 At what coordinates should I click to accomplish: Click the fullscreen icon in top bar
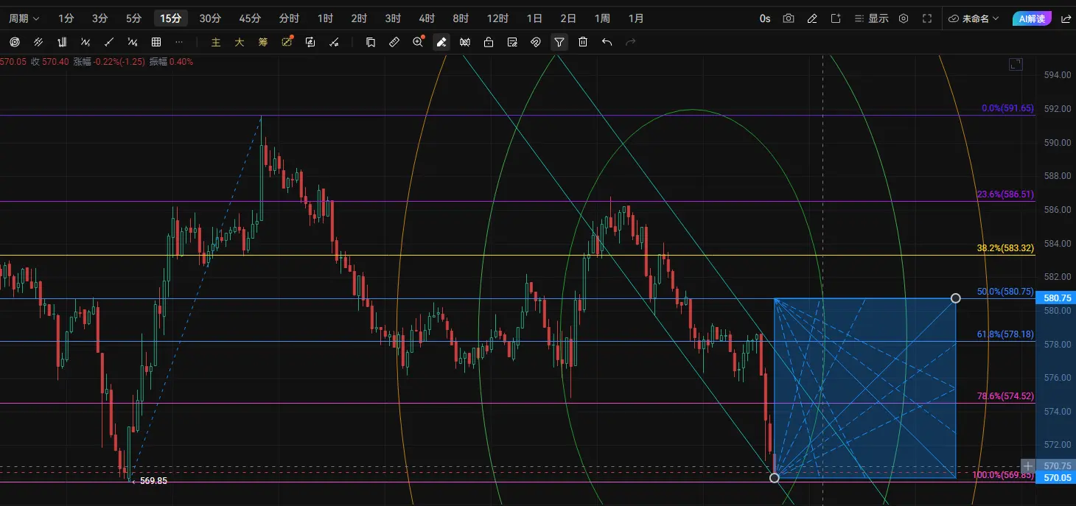(927, 18)
